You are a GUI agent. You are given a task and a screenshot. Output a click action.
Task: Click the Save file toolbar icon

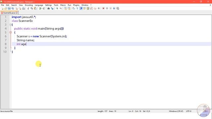9,8
